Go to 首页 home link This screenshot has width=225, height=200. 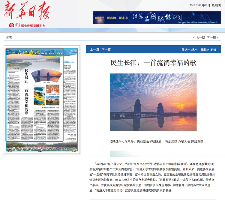coord(9,37)
